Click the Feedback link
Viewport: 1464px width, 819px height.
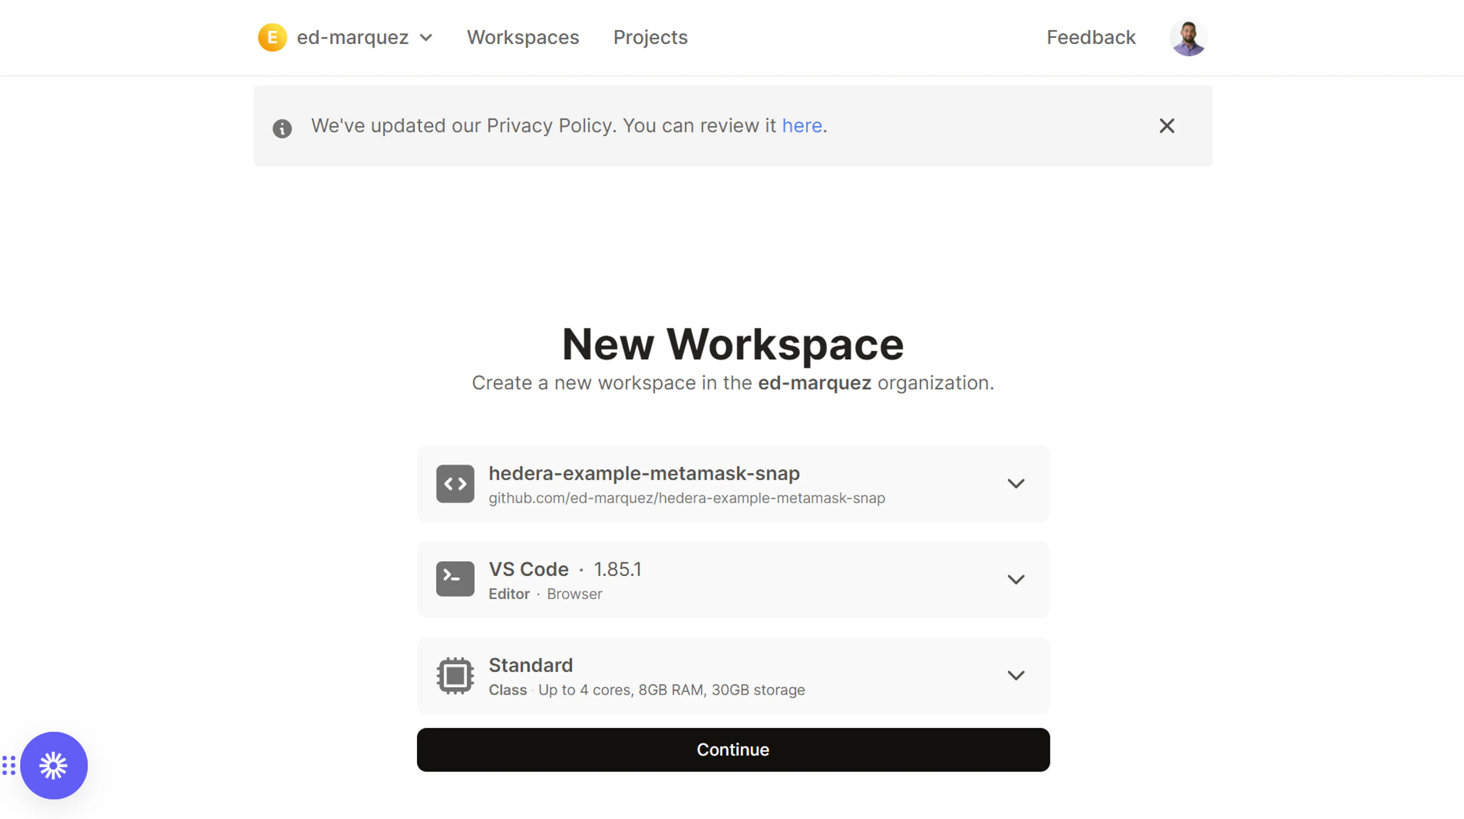1090,37
